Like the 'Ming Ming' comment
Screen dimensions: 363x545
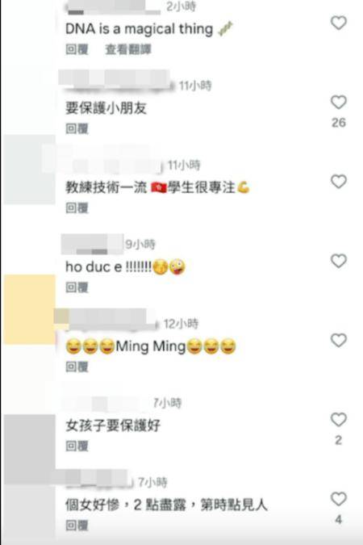338,340
